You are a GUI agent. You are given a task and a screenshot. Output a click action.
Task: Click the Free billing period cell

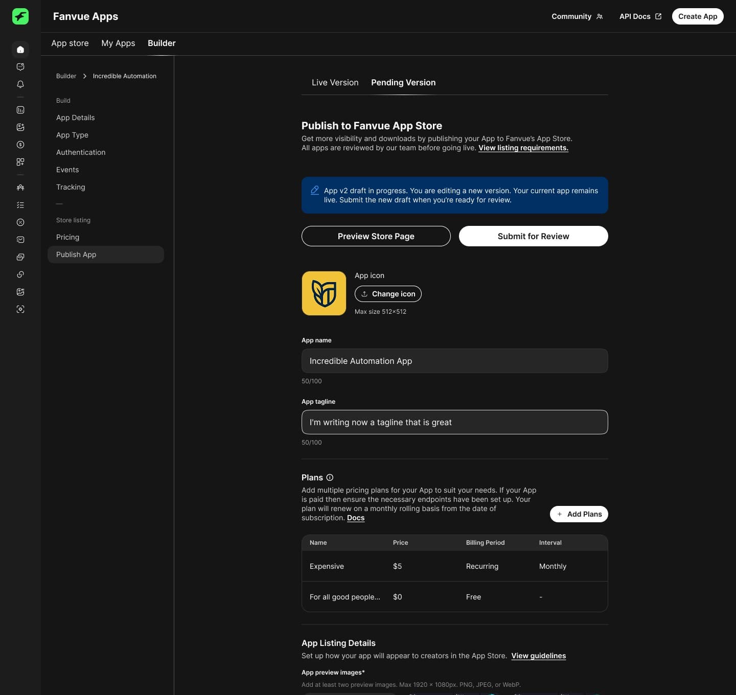click(x=473, y=597)
